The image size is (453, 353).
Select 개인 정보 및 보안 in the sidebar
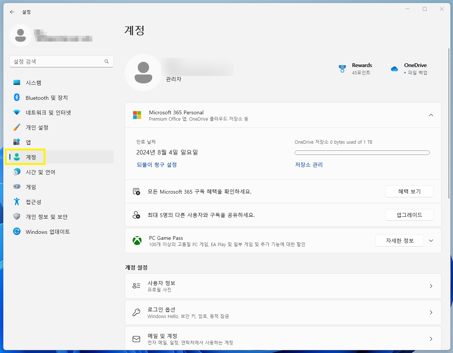(61, 217)
